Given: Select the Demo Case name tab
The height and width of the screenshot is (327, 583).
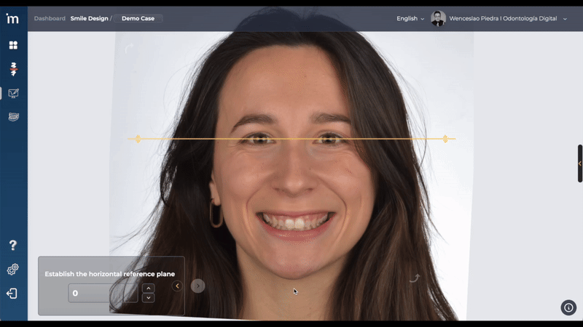Looking at the screenshot, I should point(138,19).
